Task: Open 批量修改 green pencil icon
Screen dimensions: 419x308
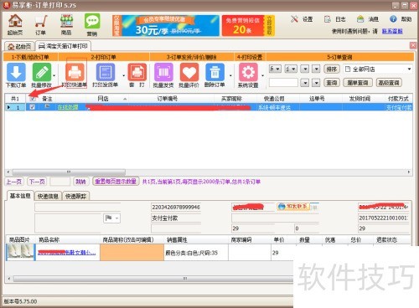Action: click(x=42, y=72)
